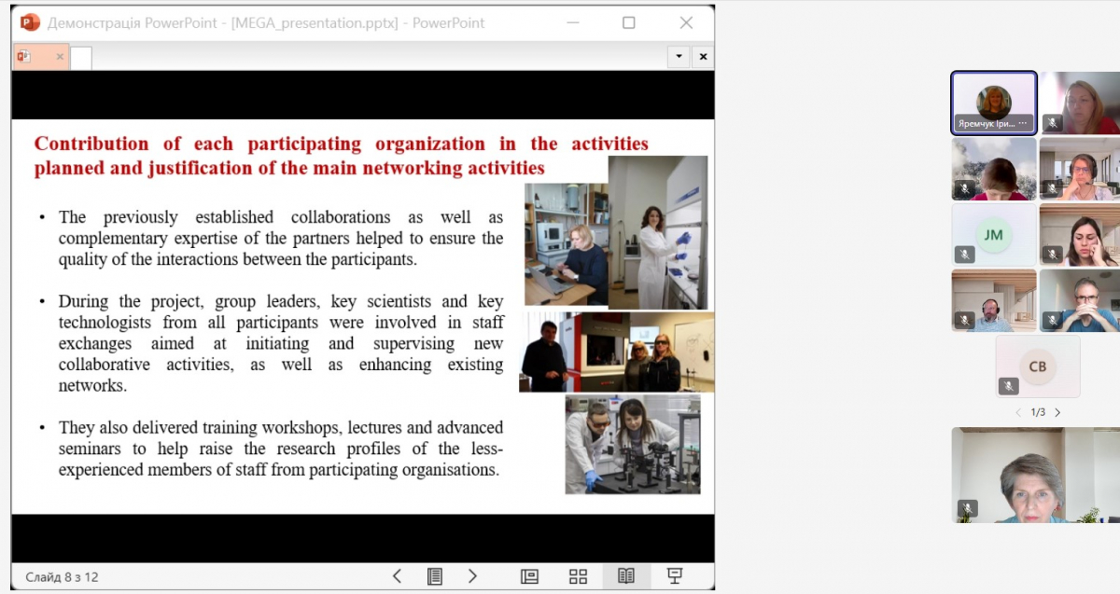Click the slide photo of scientist in white lab coat

658,232
